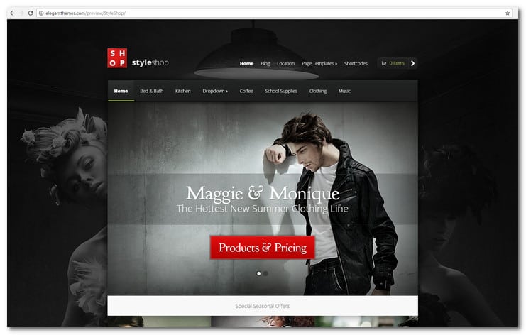Click the browser forward arrow
The width and height of the screenshot is (526, 335).
21,13
